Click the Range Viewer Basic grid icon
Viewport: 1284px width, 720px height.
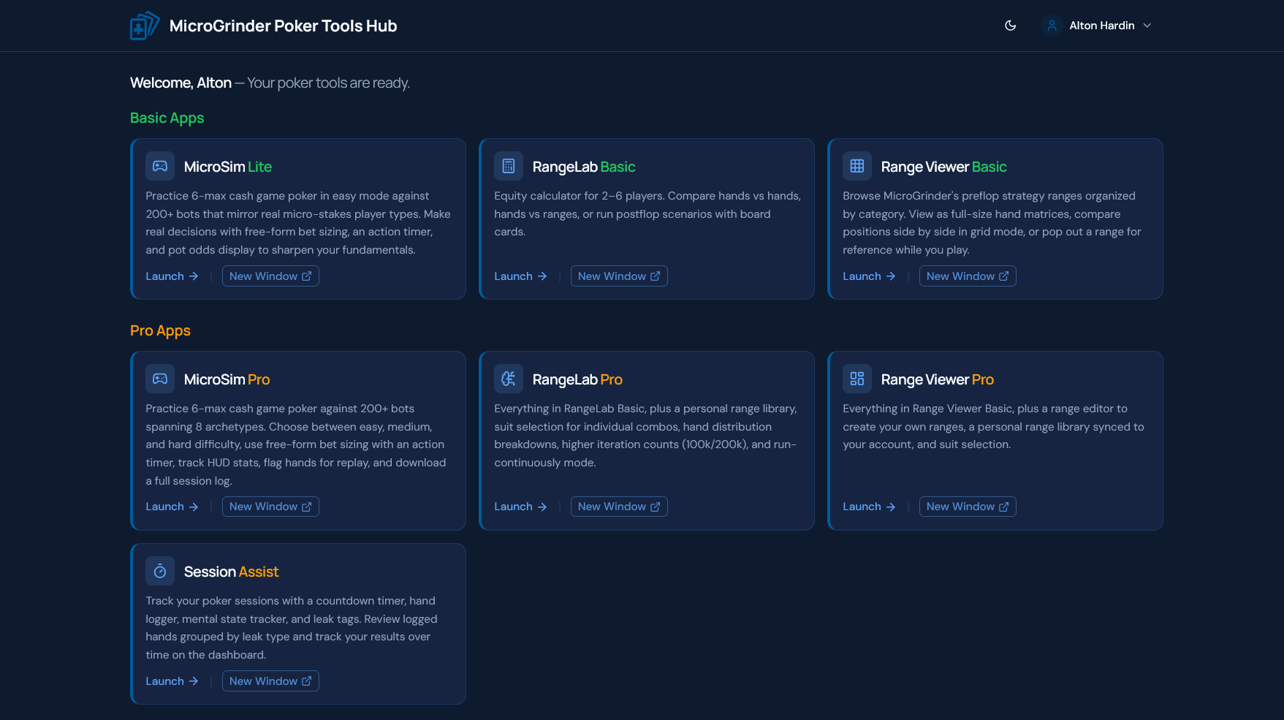[857, 166]
